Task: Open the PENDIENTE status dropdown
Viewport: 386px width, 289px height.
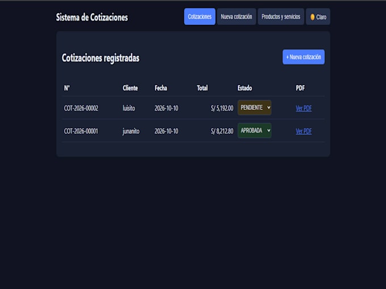Action: pos(254,108)
